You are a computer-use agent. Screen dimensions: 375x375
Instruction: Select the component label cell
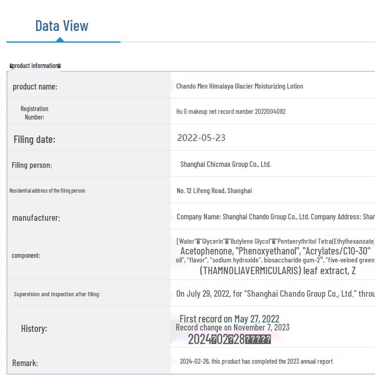tap(26, 255)
